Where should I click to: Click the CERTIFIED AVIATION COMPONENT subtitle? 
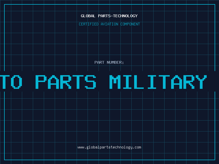click(109, 24)
